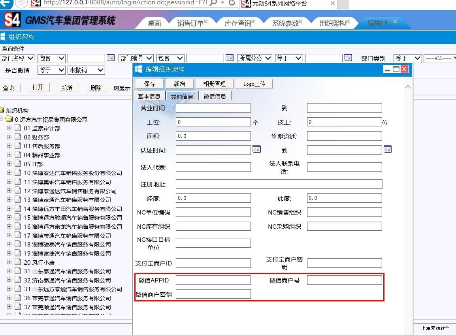The width and height of the screenshot is (456, 335).
Task: Open the 部门名称 field selector dropdown
Action: click(x=18, y=58)
